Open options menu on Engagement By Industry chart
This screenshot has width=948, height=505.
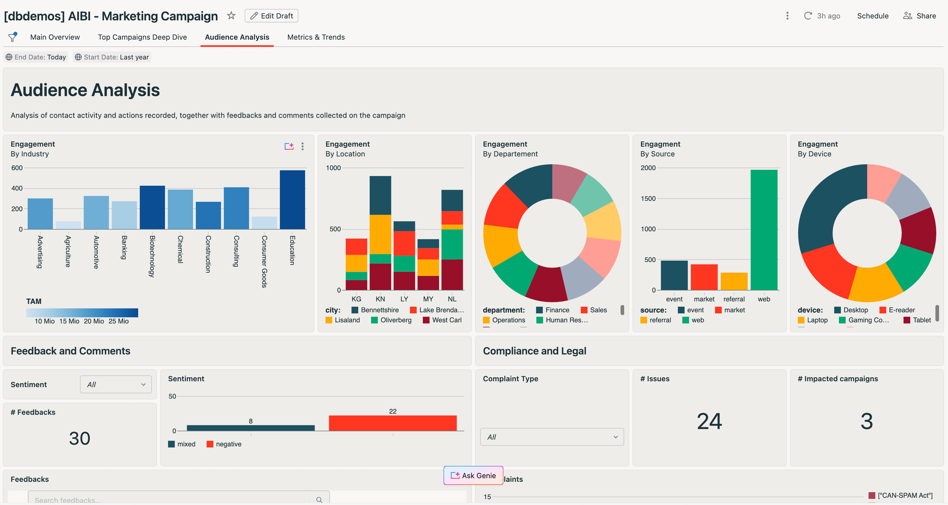303,147
